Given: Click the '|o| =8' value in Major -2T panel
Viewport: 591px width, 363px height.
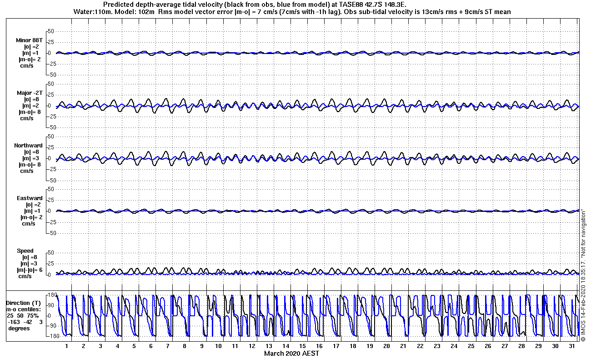Looking at the screenshot, I should click(x=32, y=99).
